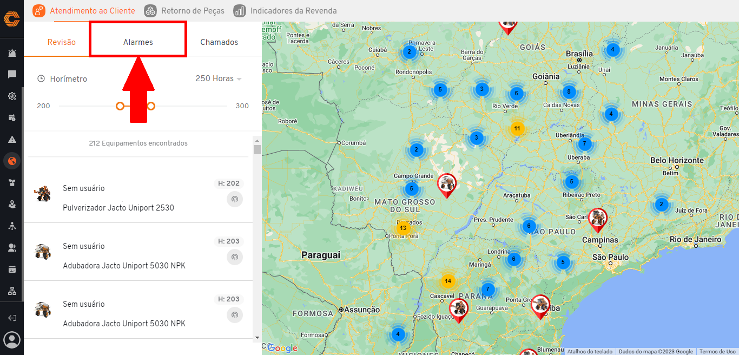Click the blue cluster 2 near Juiz de Fora
The height and width of the screenshot is (355, 739).
point(661,205)
